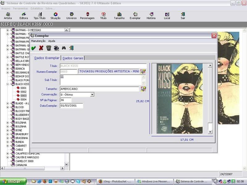Select issue 0003 under BLACK KISS
This screenshot has width=247, height=185.
click(23, 96)
